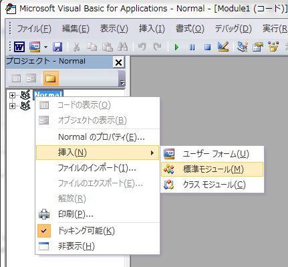Click the VBA application title bar icon
Screen dimensions: 288x267
click(11, 9)
